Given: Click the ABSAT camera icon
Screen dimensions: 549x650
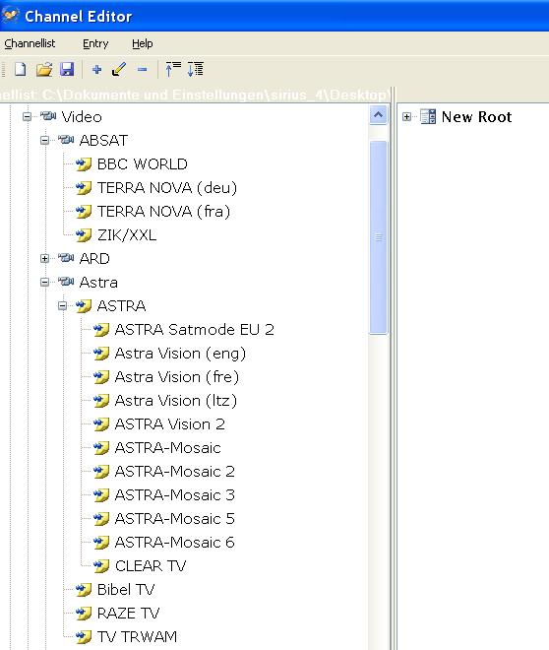Looking at the screenshot, I should [66, 140].
